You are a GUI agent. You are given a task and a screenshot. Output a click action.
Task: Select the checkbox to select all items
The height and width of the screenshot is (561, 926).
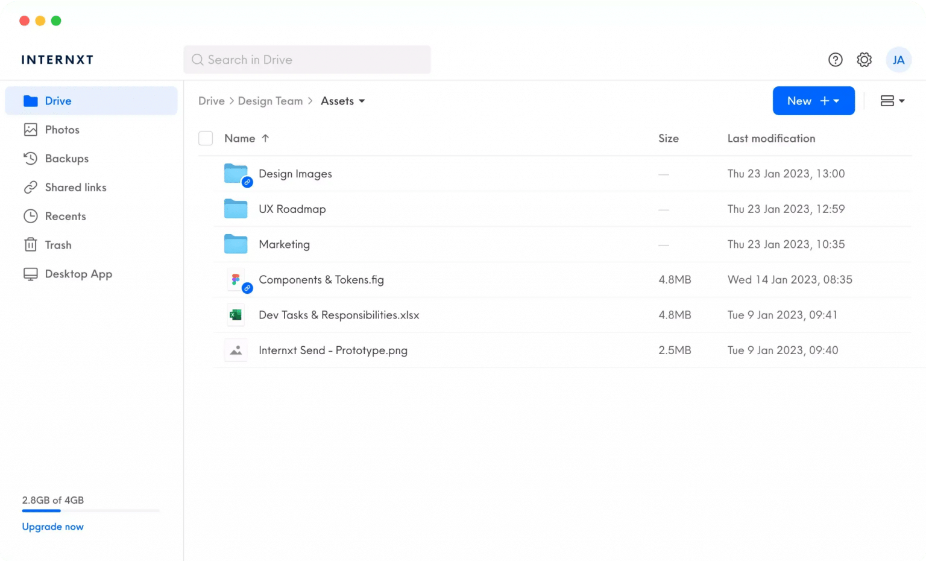click(206, 138)
